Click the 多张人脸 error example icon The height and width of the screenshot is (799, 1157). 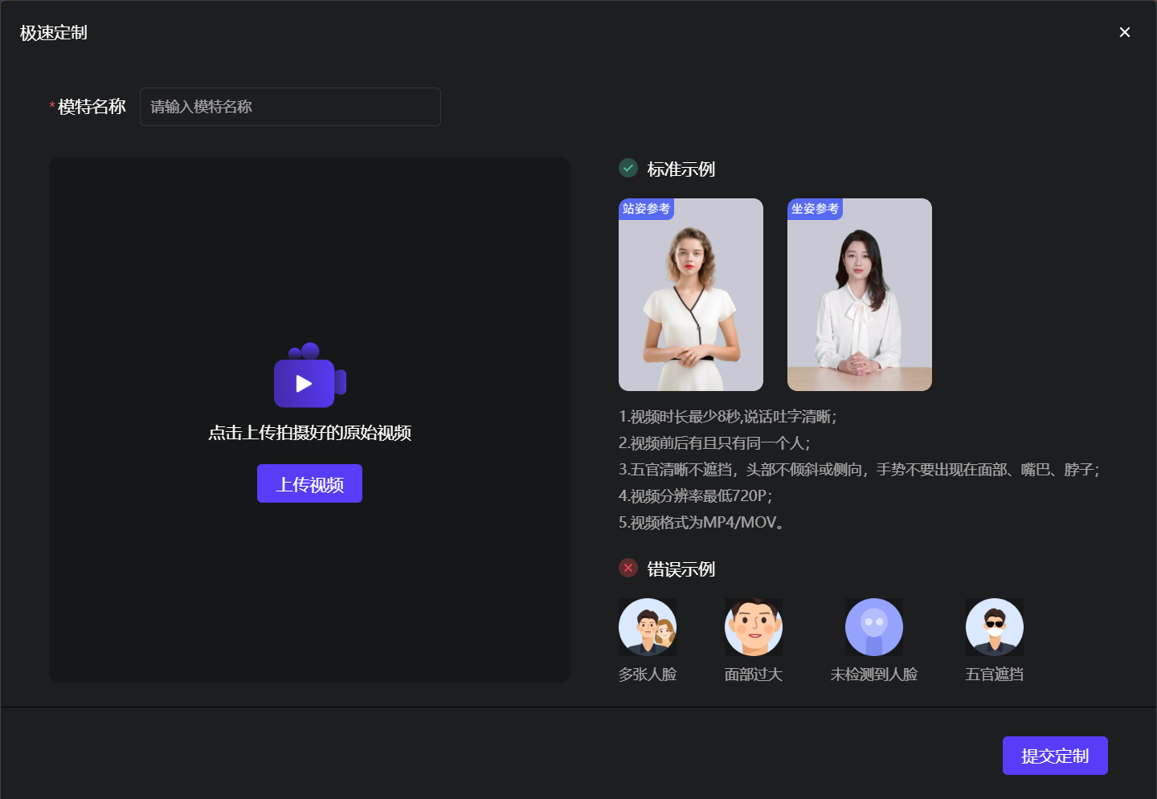click(648, 627)
